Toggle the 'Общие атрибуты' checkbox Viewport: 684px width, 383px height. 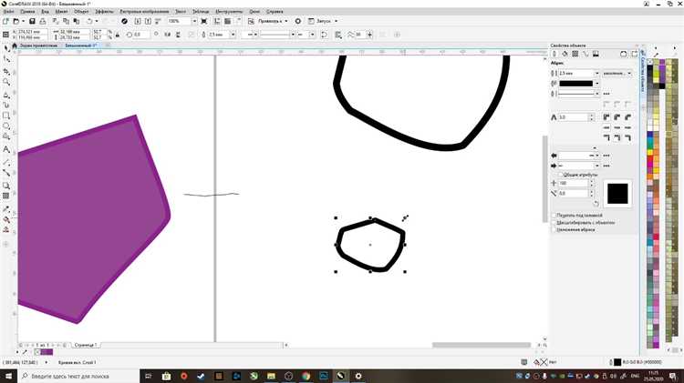(560, 175)
